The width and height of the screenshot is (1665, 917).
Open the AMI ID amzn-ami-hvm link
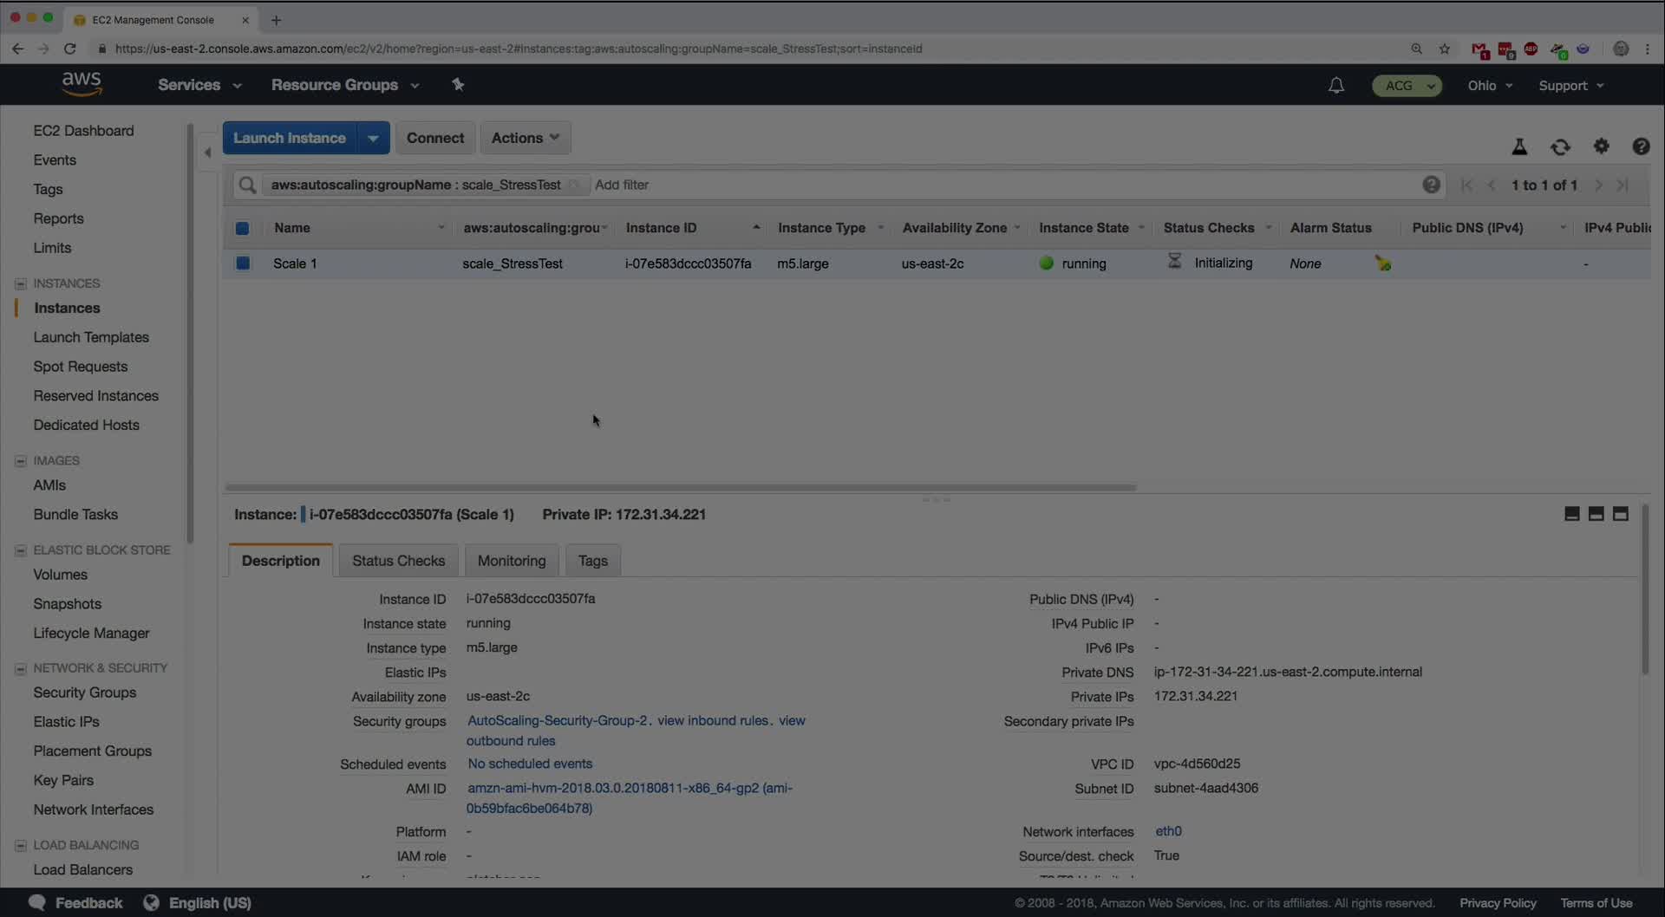pyautogui.click(x=630, y=797)
